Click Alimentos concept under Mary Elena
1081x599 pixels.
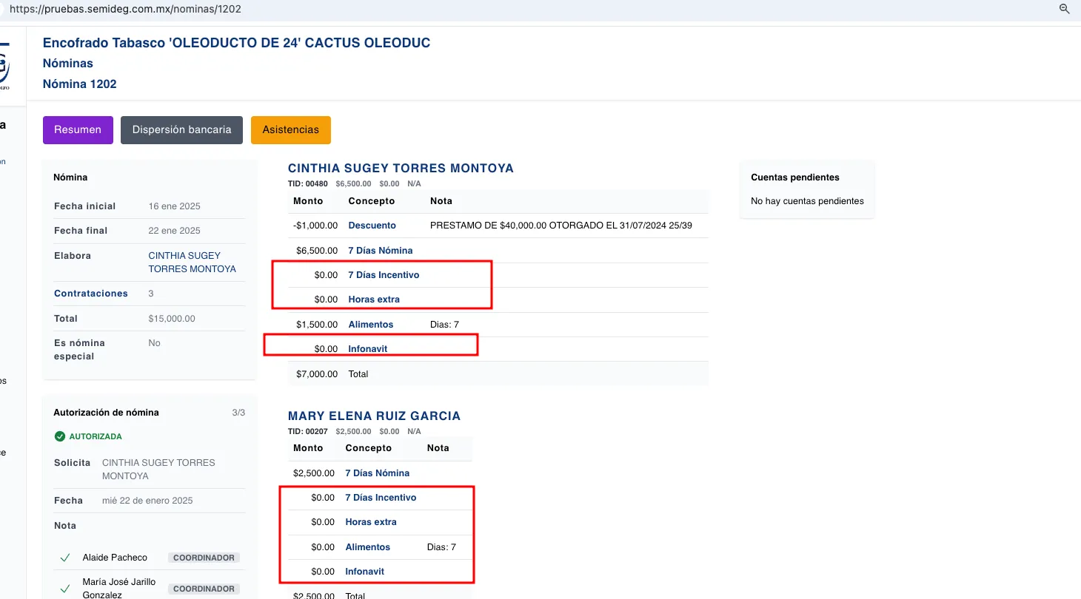pyautogui.click(x=367, y=547)
